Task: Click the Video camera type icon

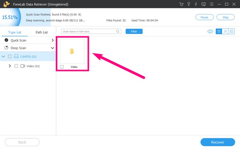Action: [23, 66]
